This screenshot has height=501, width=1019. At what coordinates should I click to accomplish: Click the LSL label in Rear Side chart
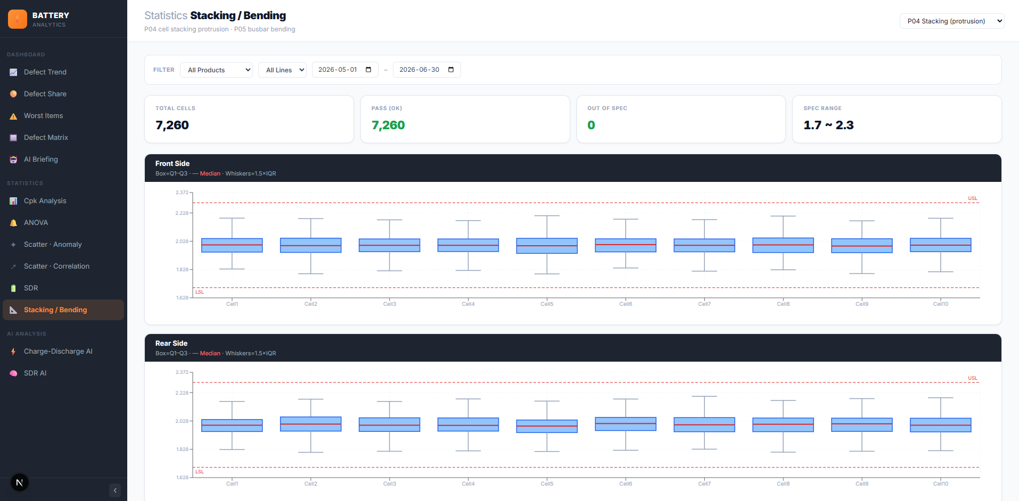point(200,472)
